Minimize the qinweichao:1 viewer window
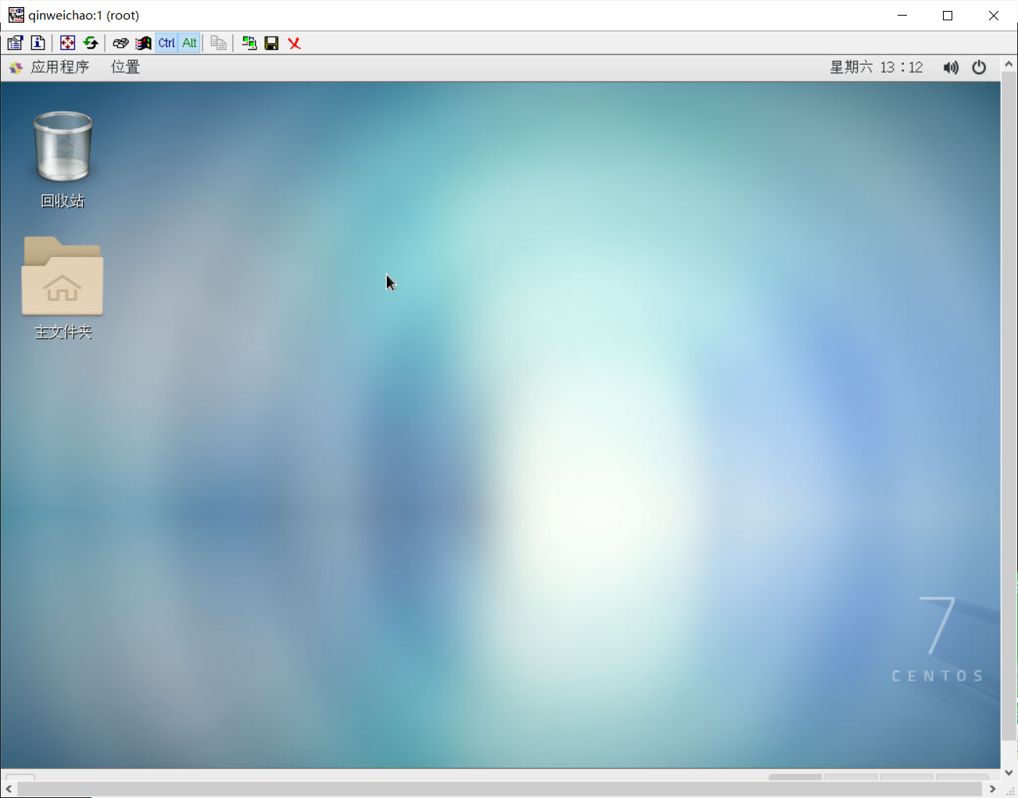1018x798 pixels. click(902, 16)
